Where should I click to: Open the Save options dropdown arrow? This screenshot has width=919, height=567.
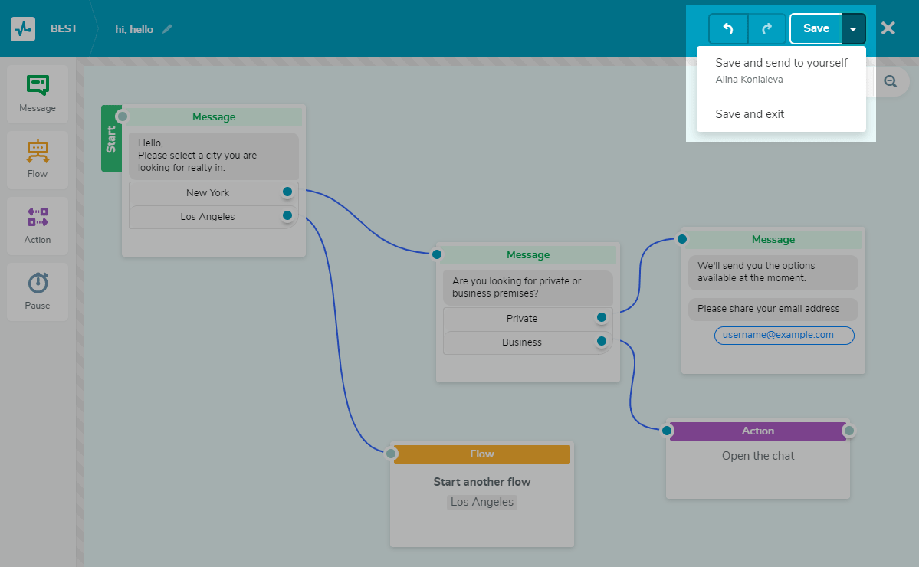(x=853, y=28)
